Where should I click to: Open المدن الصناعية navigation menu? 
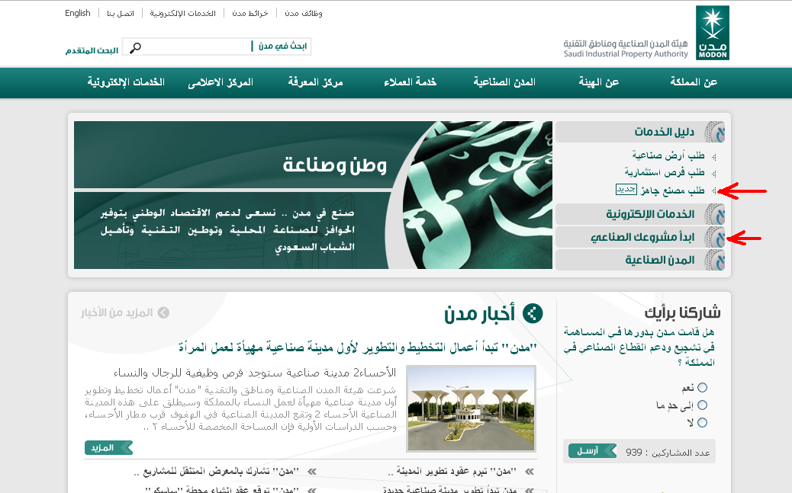click(504, 82)
